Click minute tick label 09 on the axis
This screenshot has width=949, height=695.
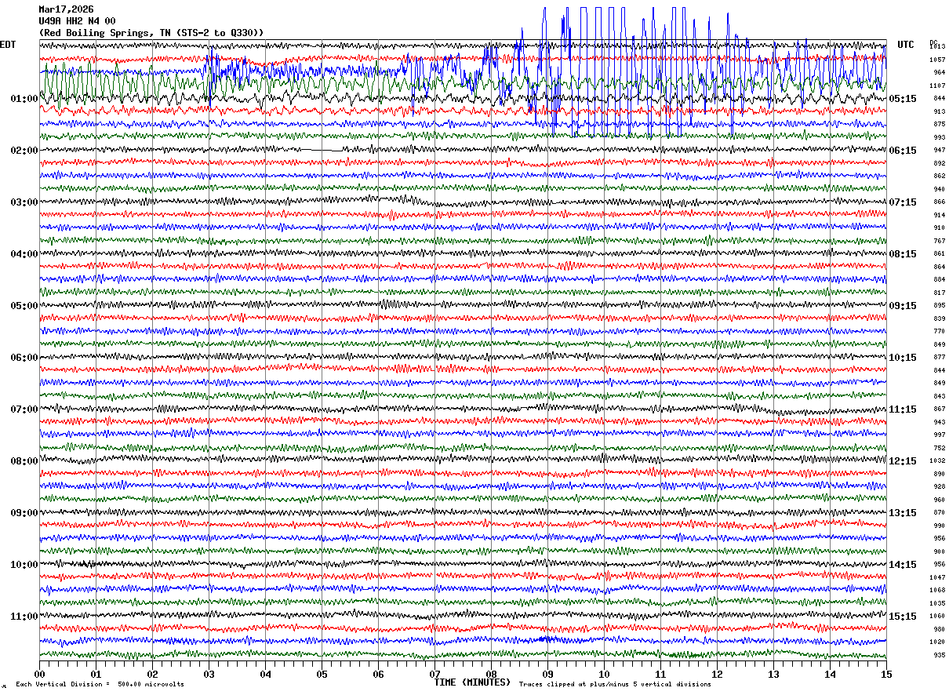click(547, 674)
